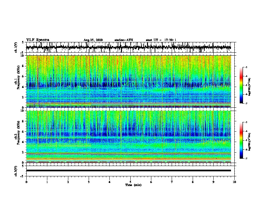This screenshot has width=264, height=204.
Task: Select the date text "Aug.25, 2020"
Action: point(93,40)
